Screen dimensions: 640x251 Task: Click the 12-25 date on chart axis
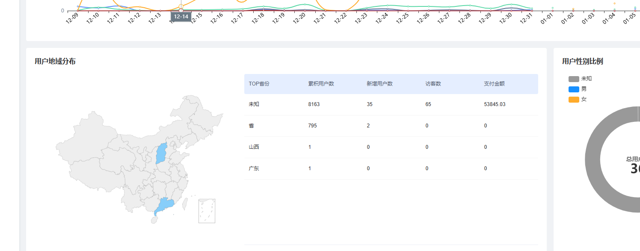(x=403, y=19)
